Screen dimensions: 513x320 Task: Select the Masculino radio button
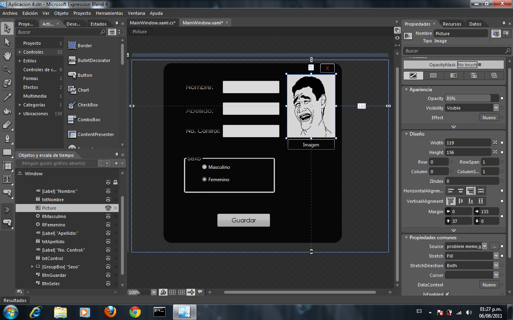point(204,167)
